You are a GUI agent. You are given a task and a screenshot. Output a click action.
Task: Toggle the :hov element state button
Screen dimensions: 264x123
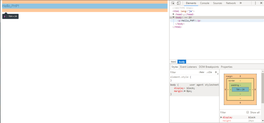click(201, 72)
